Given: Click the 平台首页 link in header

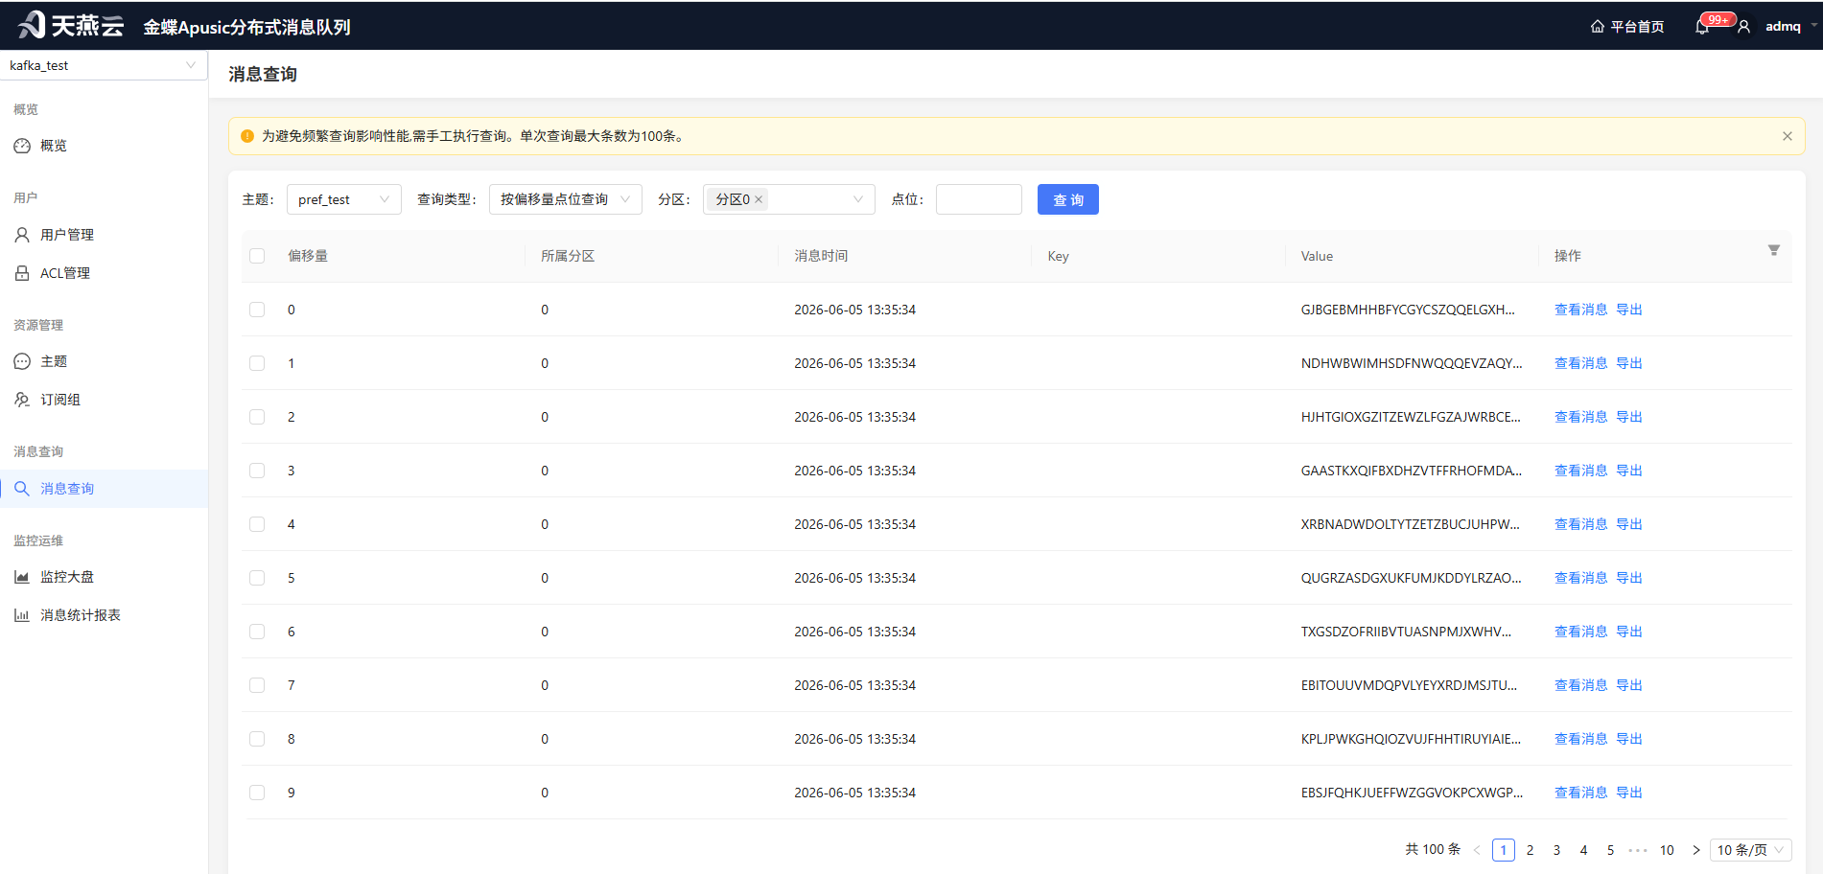Looking at the screenshot, I should [x=1637, y=27].
